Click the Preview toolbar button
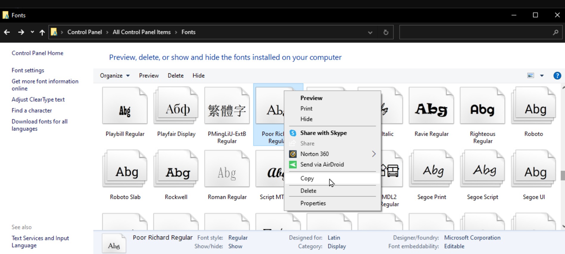Viewport: 565px width, 254px height. [x=149, y=76]
